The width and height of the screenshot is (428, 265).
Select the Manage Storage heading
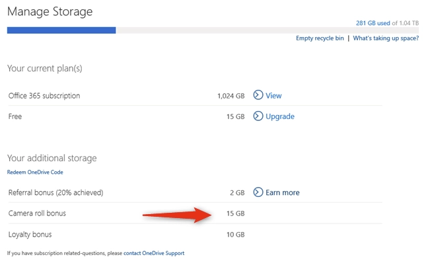50,12
